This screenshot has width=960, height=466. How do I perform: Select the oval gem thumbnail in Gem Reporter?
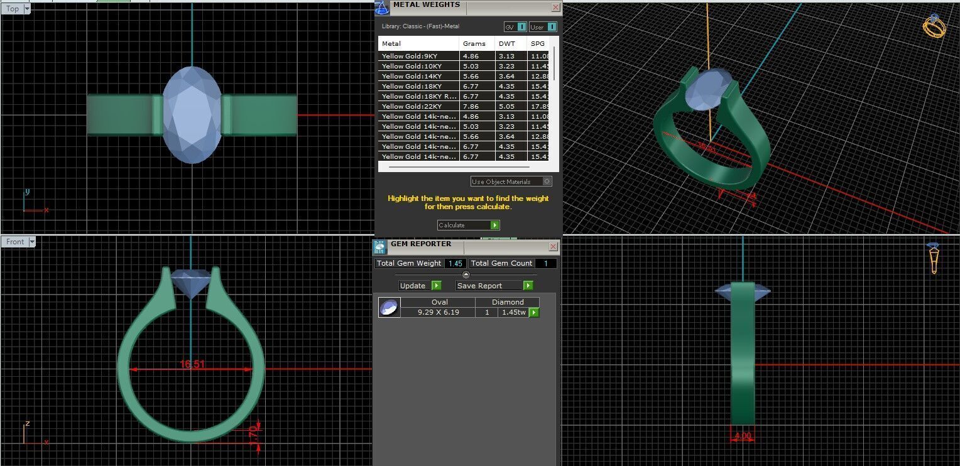389,307
